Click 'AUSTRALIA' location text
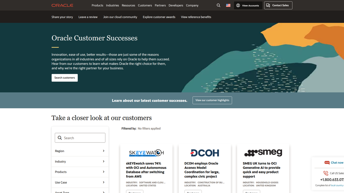Image resolution: width=344 pixels, height=193 pixels. 204,185
